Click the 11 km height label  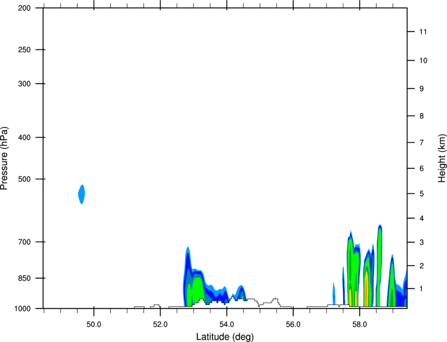(x=423, y=32)
